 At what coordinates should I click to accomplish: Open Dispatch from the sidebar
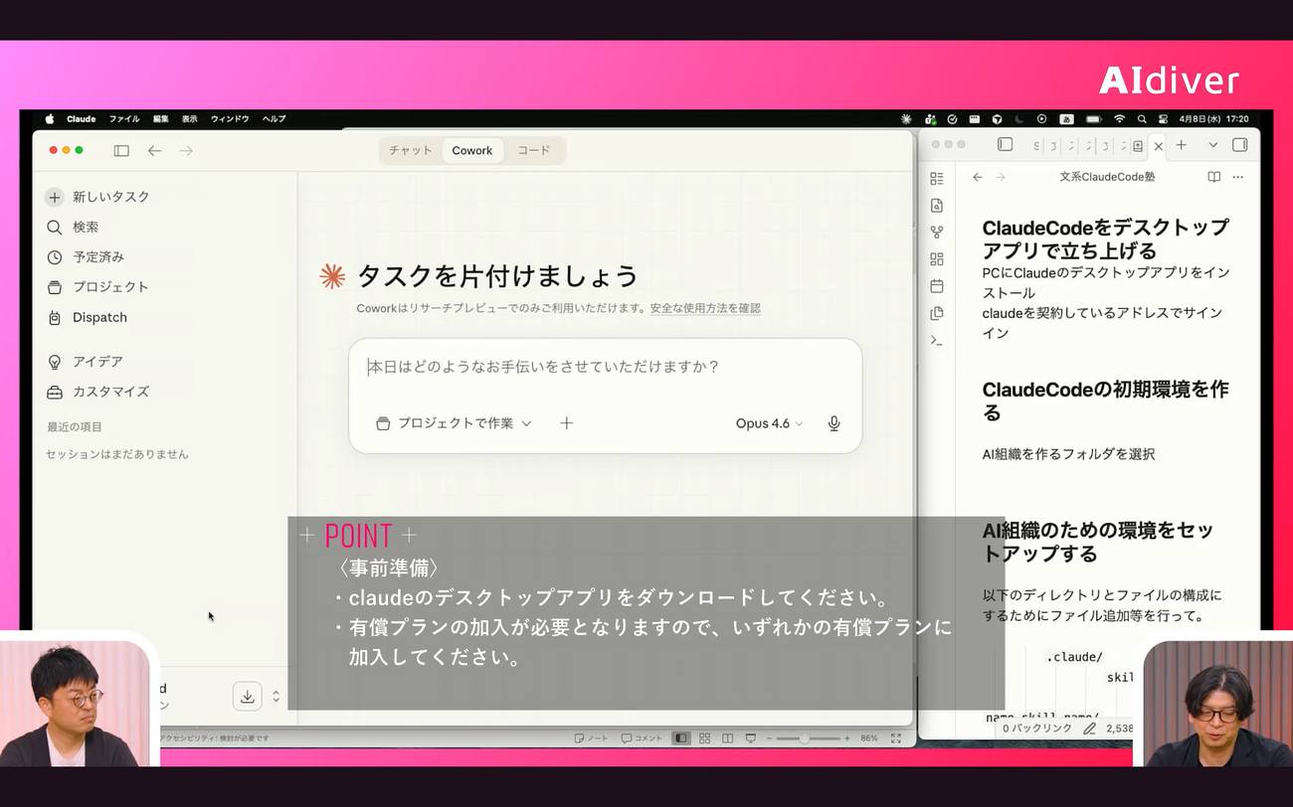[98, 318]
